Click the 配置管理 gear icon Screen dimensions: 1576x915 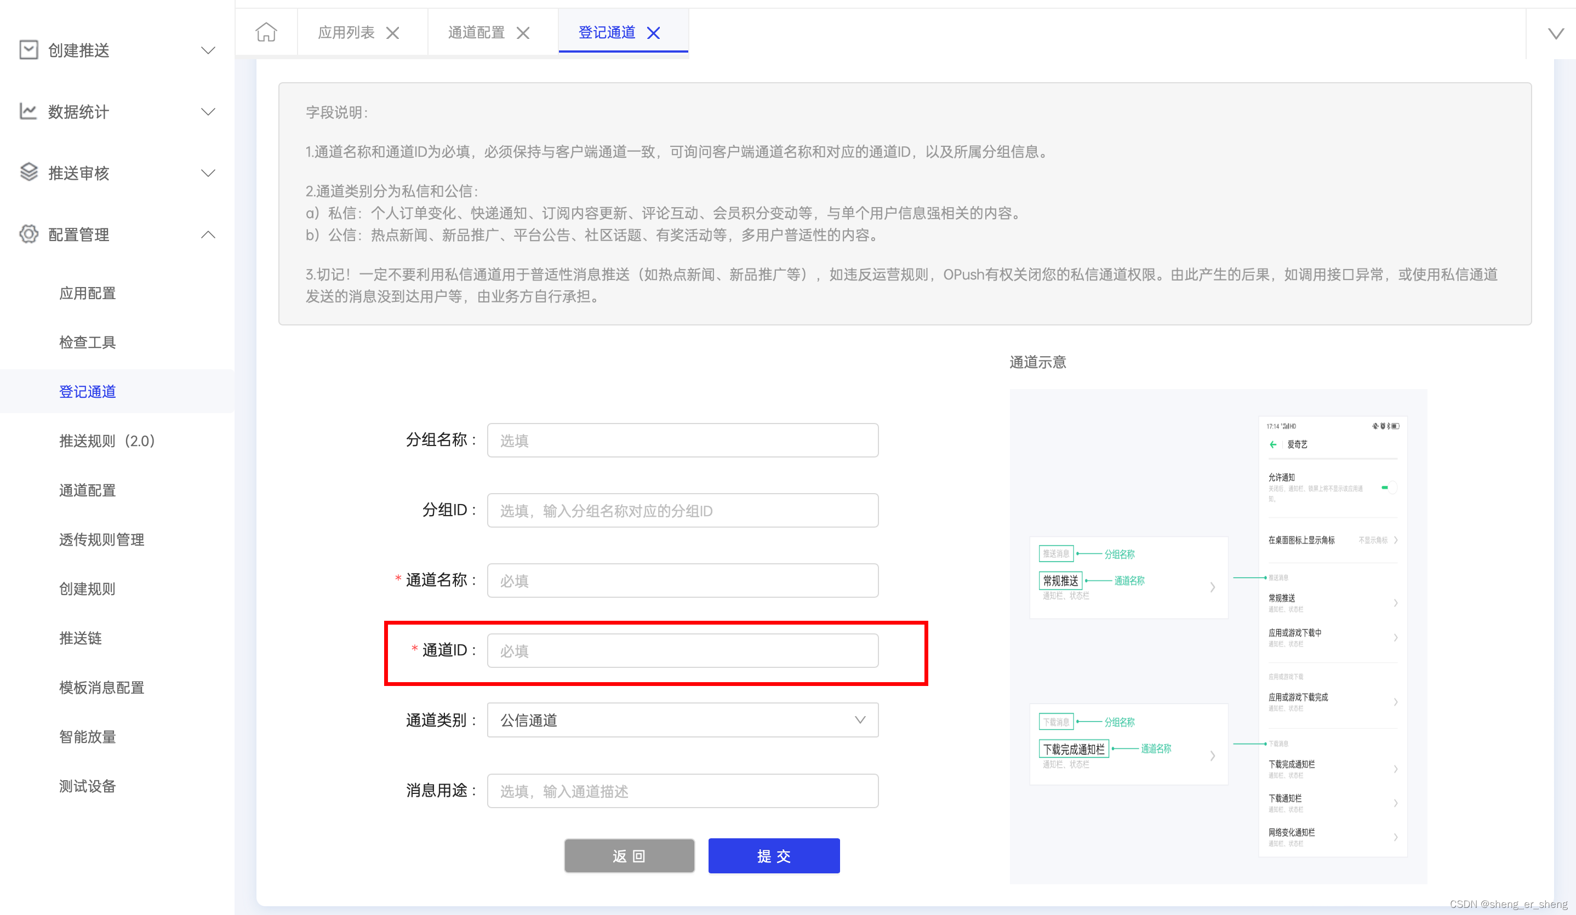(x=28, y=234)
